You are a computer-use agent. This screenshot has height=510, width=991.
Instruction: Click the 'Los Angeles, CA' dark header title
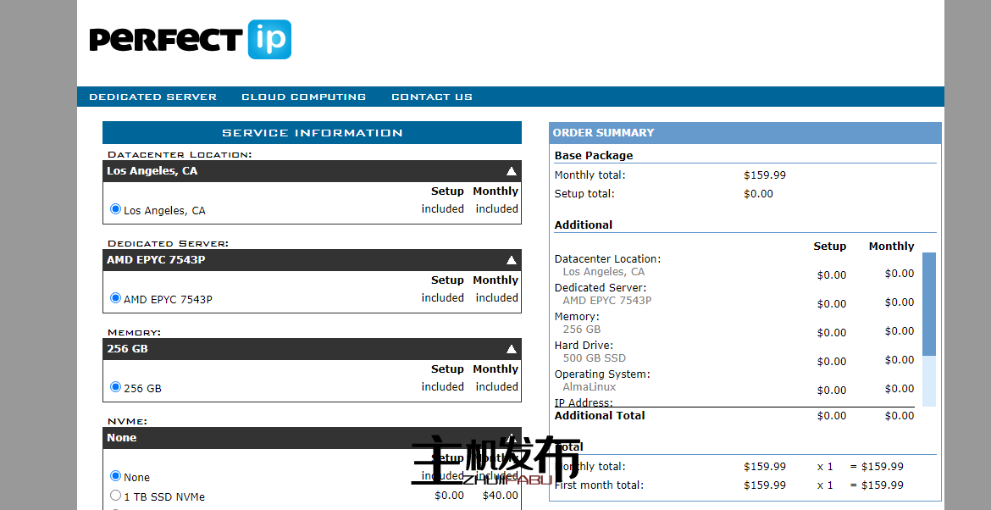point(152,171)
